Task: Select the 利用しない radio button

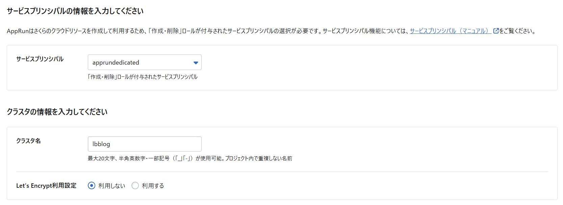Action: (x=92, y=186)
